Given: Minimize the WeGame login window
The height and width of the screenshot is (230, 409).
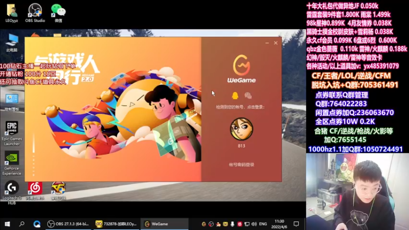Looking at the screenshot, I should (267, 43).
